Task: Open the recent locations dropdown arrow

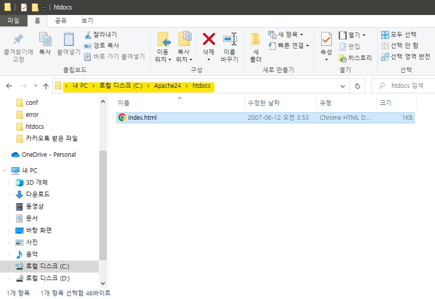Action: tap(35, 86)
